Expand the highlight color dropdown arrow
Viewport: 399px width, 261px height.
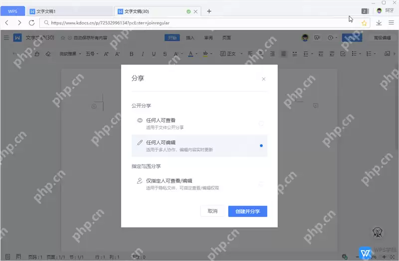click(x=211, y=54)
